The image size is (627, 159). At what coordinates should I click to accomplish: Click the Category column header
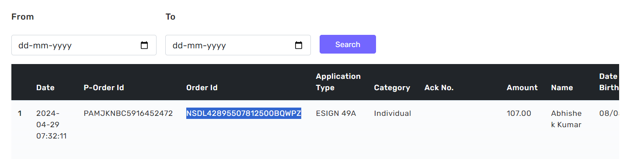pyautogui.click(x=392, y=88)
